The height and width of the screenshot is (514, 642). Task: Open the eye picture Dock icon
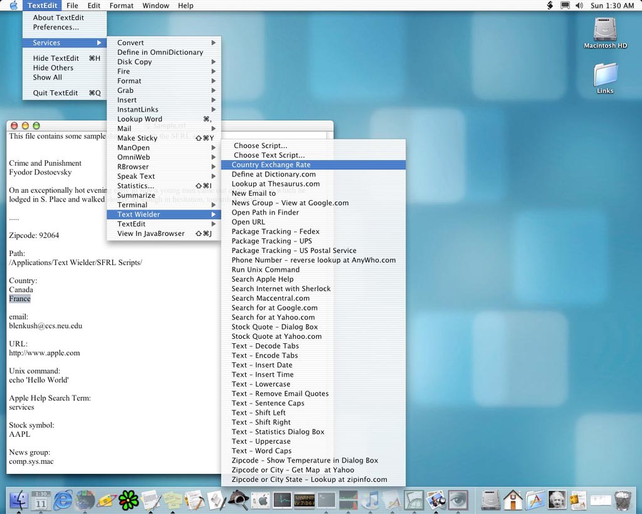point(458,500)
